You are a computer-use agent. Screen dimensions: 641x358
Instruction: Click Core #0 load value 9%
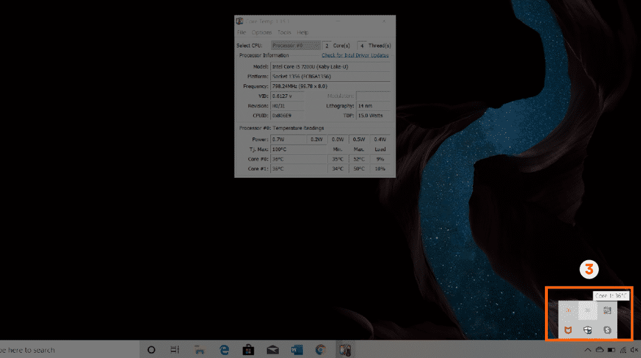point(380,159)
